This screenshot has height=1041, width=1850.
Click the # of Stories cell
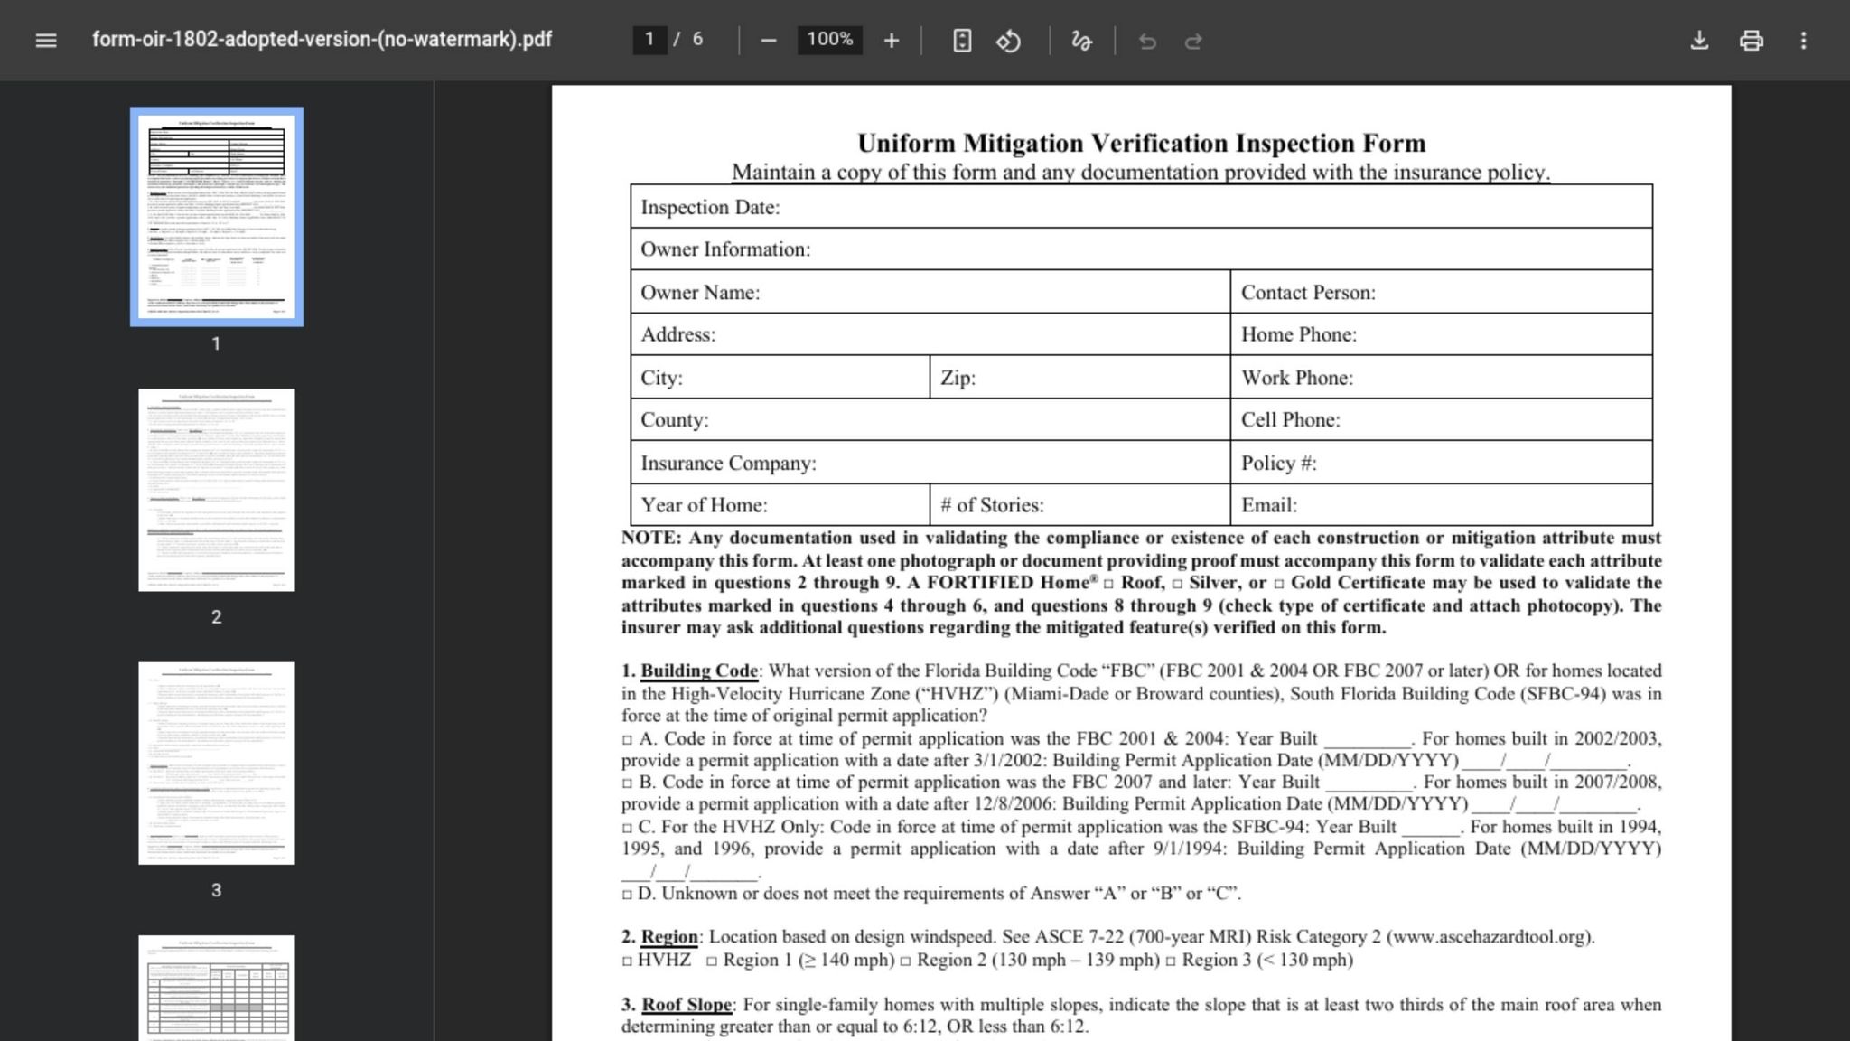pos(1079,504)
